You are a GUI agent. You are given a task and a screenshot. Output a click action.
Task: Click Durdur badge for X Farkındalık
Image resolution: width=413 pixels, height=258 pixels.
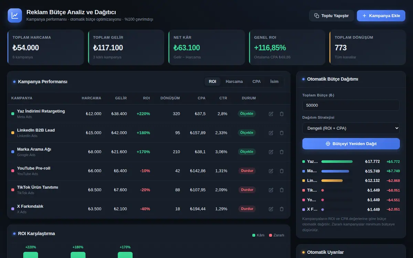[x=247, y=209]
